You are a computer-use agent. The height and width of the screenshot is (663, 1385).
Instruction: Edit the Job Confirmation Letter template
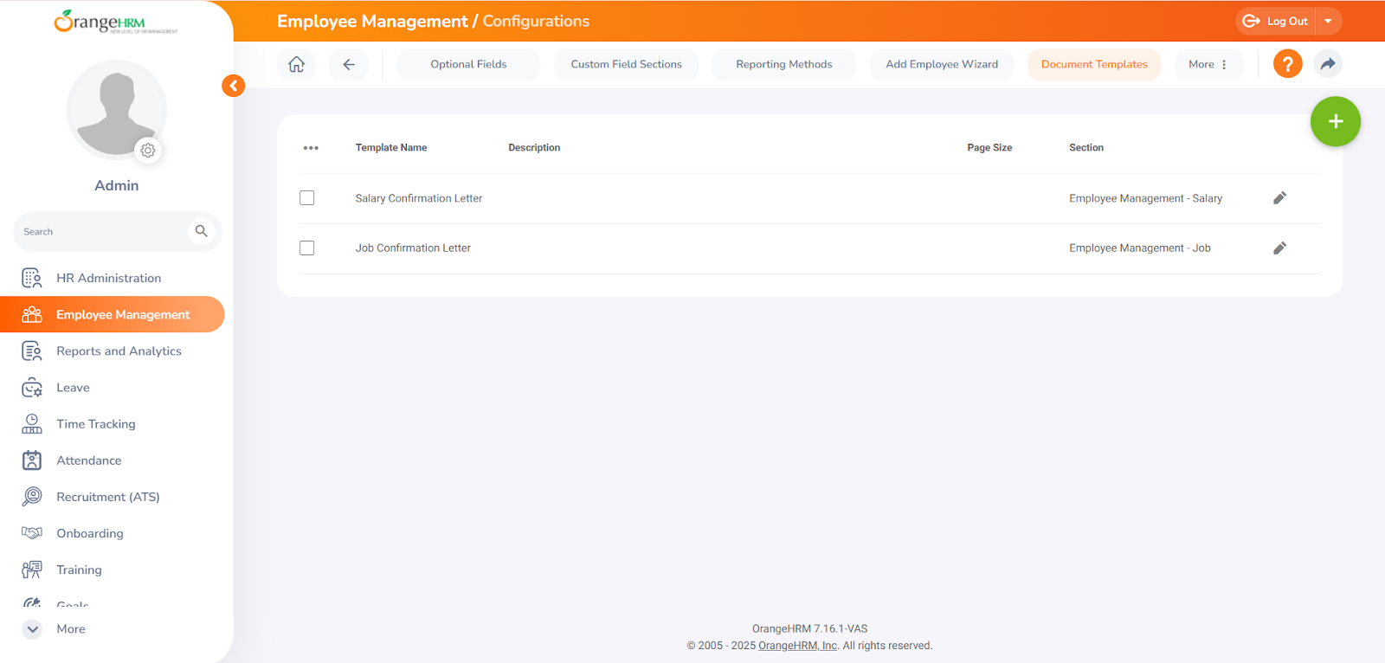(1279, 248)
